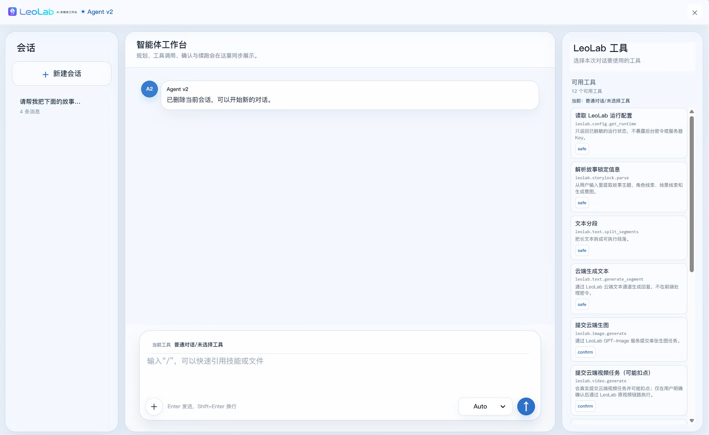Click safe tag under leolab.text.split_segments
Viewport: 709px width, 435px height.
click(x=582, y=250)
